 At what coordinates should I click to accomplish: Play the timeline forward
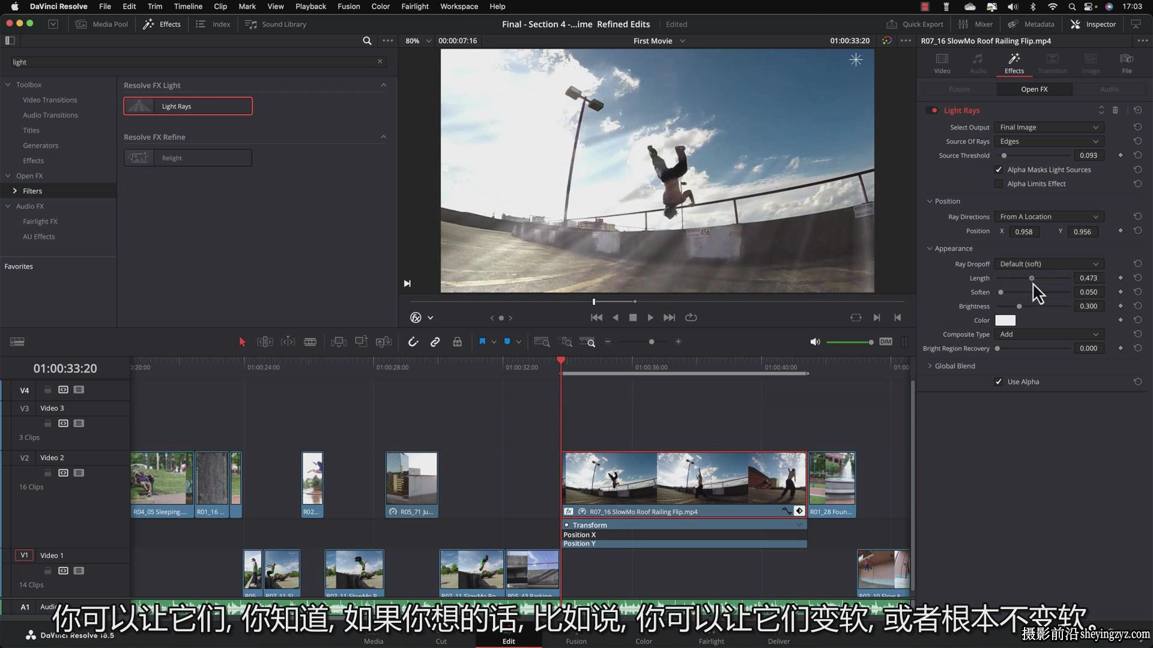click(x=650, y=317)
